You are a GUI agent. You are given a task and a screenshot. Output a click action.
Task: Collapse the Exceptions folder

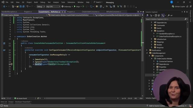(x=152, y=31)
